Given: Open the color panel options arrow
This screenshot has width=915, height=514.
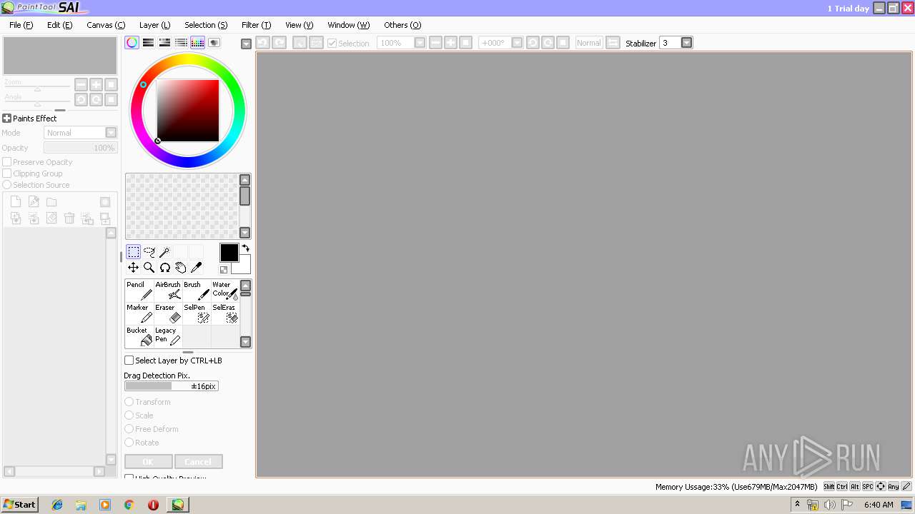Looking at the screenshot, I should pos(247,44).
